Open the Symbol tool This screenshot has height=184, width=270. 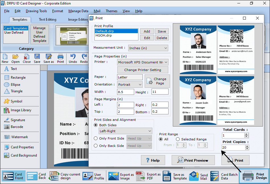tap(13, 101)
